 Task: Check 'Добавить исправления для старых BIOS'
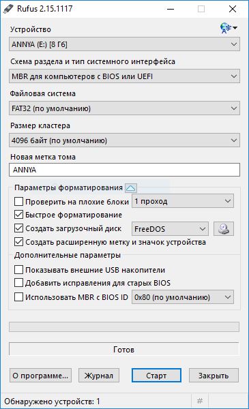click(x=18, y=283)
